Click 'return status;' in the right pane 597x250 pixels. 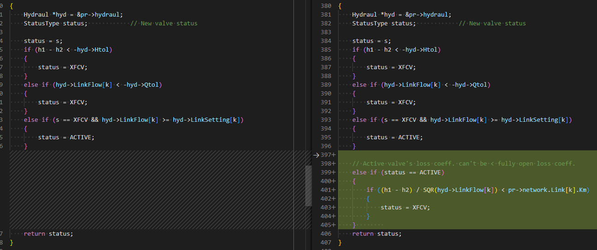pyautogui.click(x=377, y=234)
